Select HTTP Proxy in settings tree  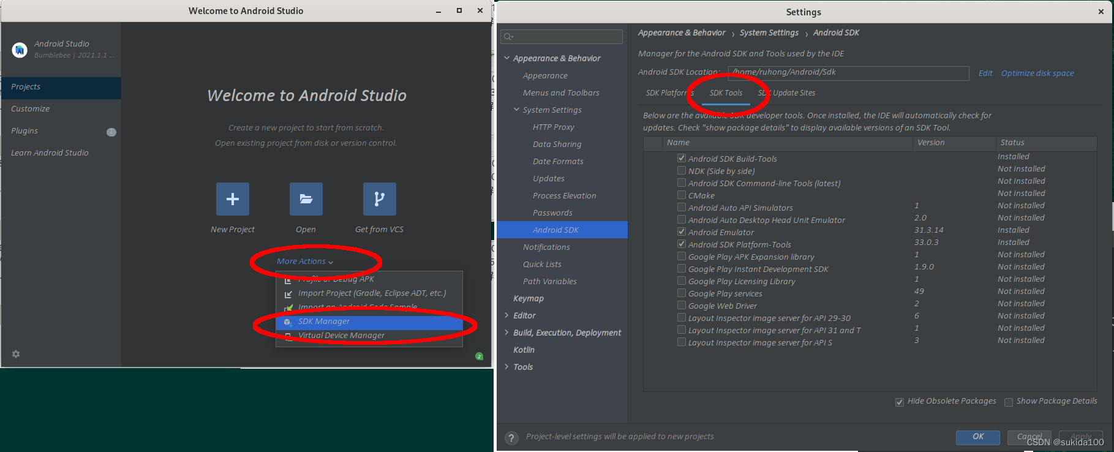tap(554, 127)
